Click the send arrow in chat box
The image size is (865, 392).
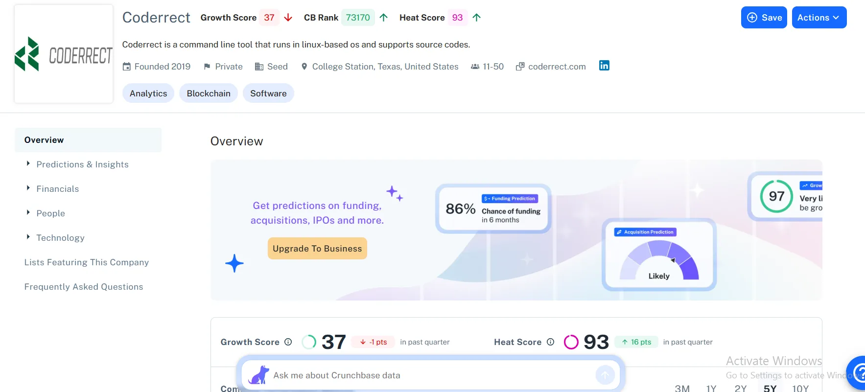(605, 375)
